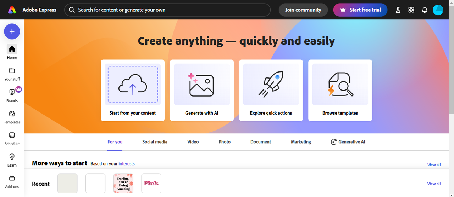Click View all for More ways to start
The image size is (454, 197).
434,165
